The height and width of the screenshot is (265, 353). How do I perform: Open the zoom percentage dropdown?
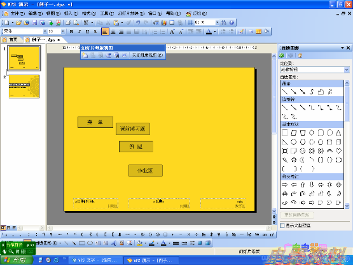point(217,22)
